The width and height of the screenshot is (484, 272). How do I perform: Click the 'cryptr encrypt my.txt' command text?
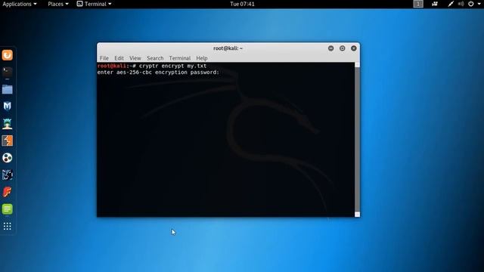point(172,66)
